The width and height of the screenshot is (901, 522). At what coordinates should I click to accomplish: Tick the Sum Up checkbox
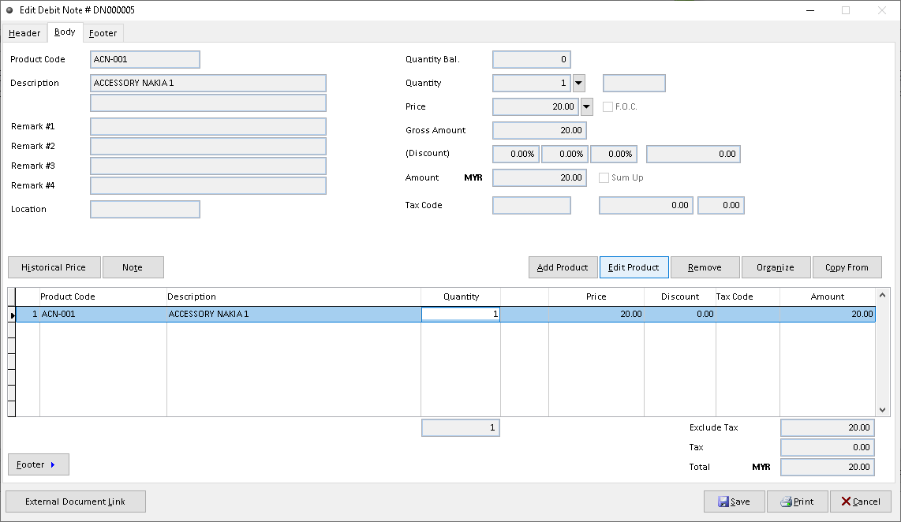[x=604, y=177]
